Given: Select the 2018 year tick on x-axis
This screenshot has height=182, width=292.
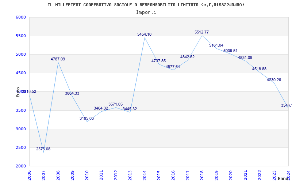Looking at the screenshot, I should point(202,174).
